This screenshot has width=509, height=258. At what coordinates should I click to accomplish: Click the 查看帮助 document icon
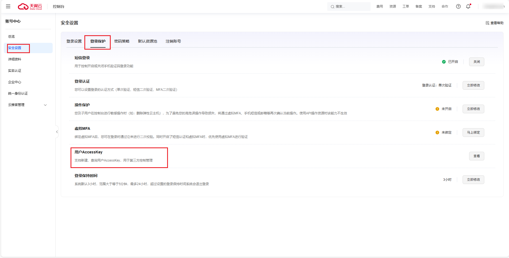[x=487, y=23]
